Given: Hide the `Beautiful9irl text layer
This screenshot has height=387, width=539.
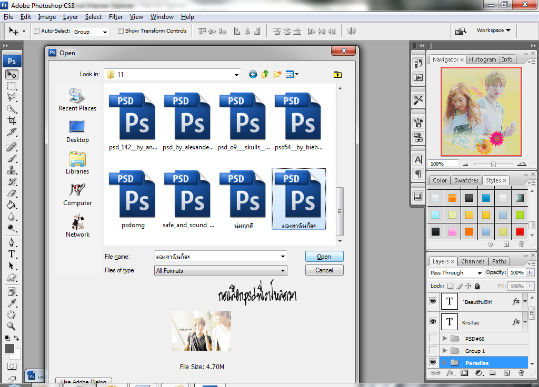Looking at the screenshot, I should tap(433, 301).
